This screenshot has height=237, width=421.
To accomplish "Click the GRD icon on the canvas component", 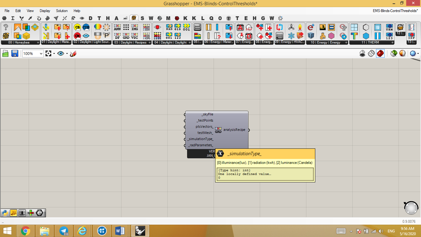I will point(218,130).
